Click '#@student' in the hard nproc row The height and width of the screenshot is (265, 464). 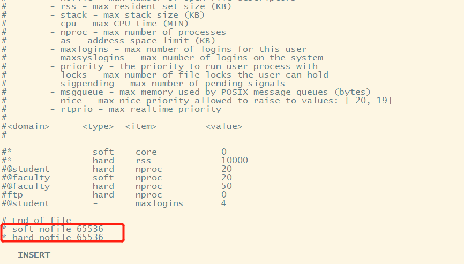click(26, 169)
